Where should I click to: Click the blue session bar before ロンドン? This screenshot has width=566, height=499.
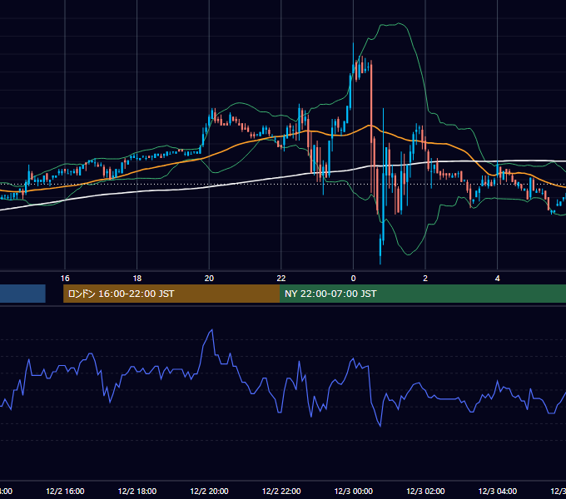tap(22, 294)
